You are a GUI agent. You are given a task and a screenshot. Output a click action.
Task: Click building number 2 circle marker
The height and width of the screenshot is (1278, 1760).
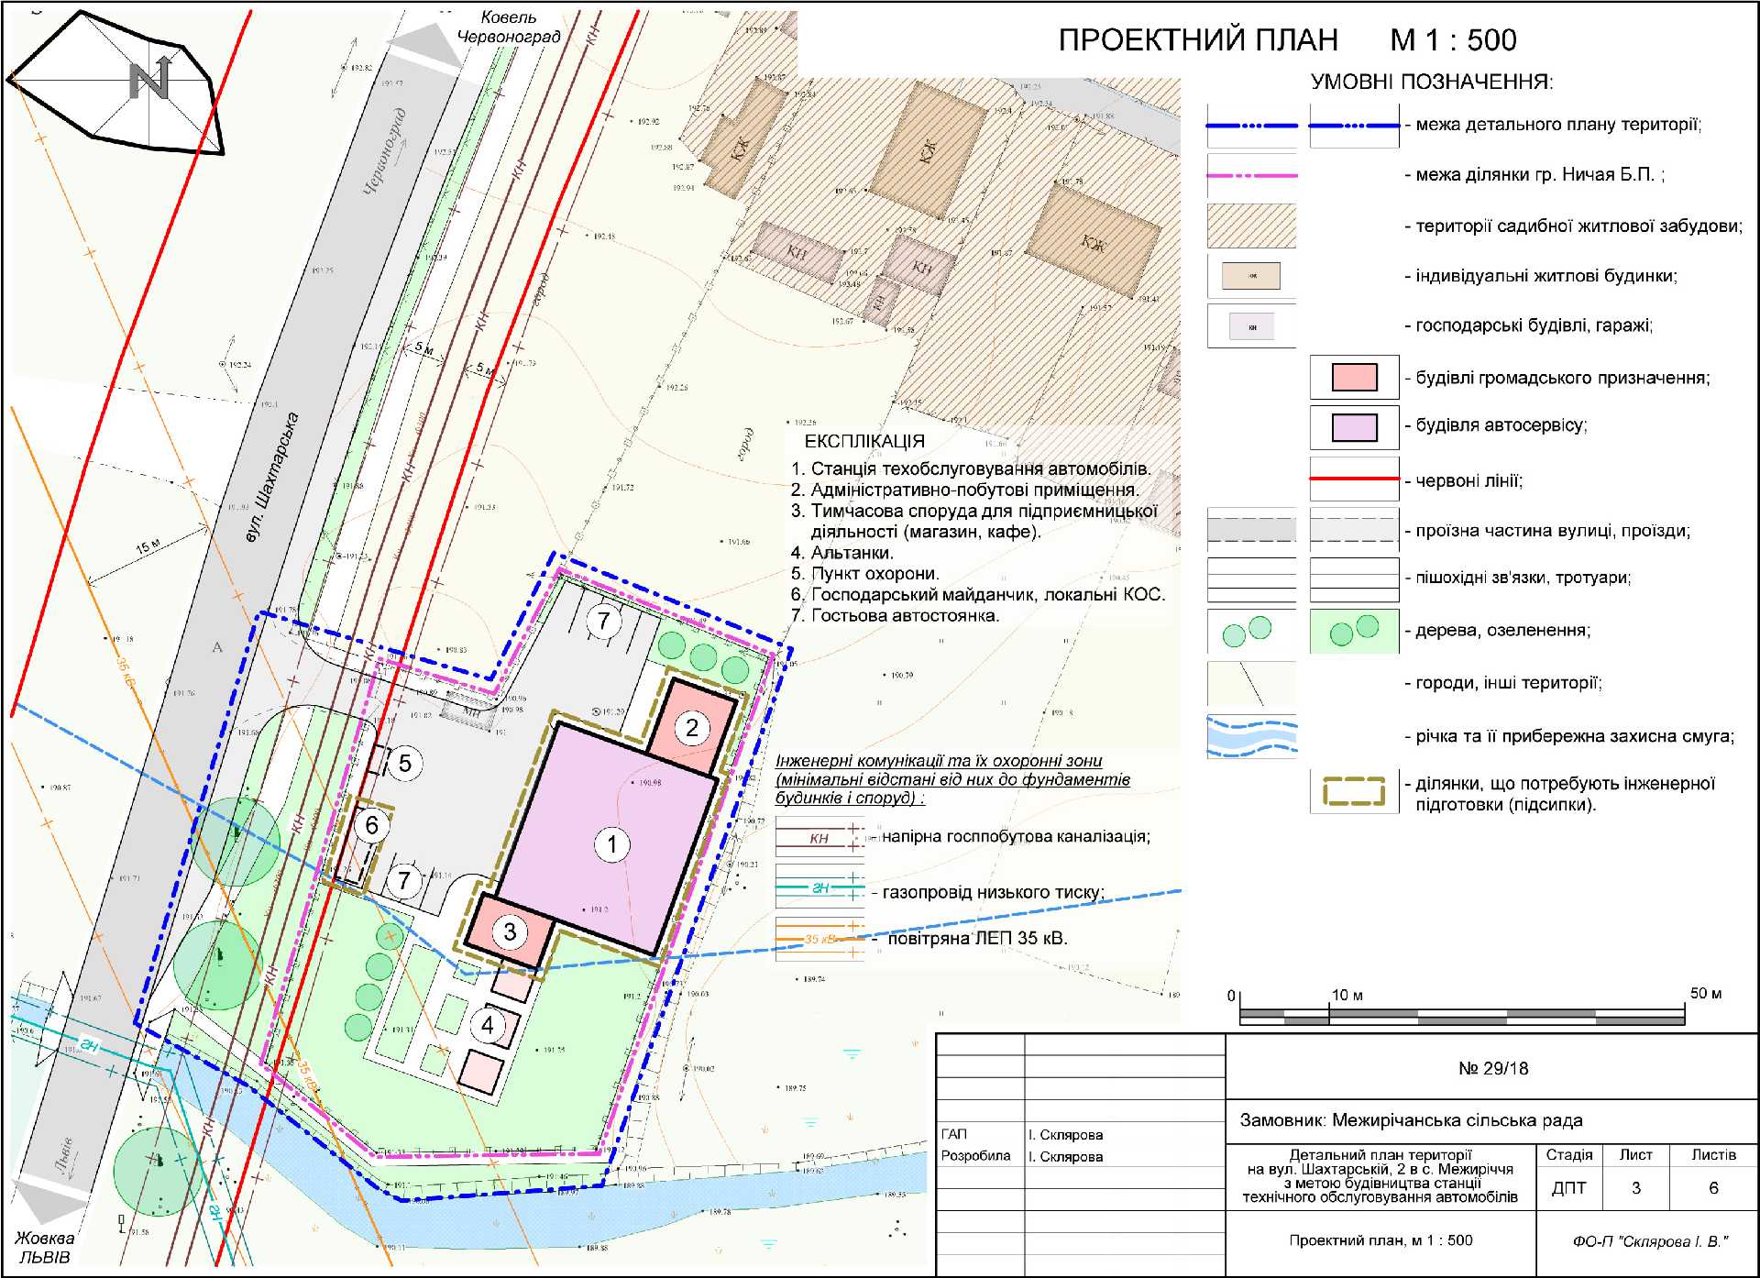pyautogui.click(x=692, y=729)
